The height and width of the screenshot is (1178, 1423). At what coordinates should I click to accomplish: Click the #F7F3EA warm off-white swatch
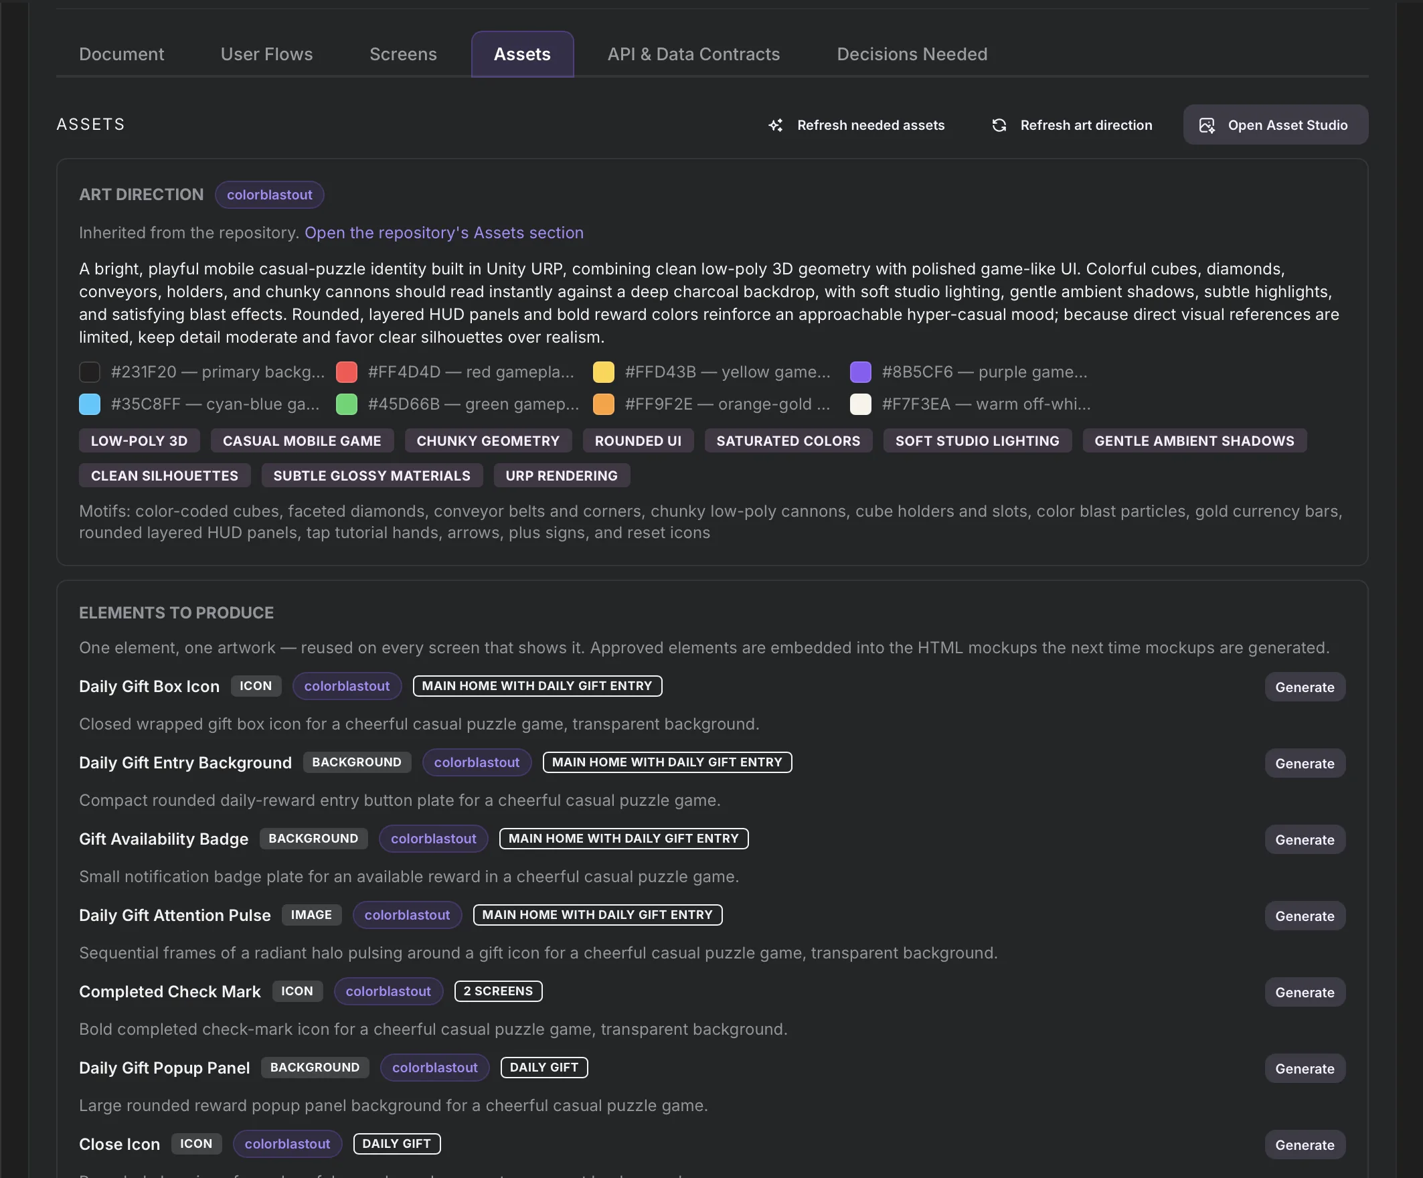pyautogui.click(x=861, y=405)
